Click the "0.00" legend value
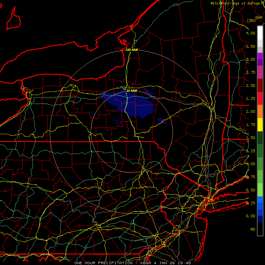Screen dimensions: 265x265 [251, 216]
